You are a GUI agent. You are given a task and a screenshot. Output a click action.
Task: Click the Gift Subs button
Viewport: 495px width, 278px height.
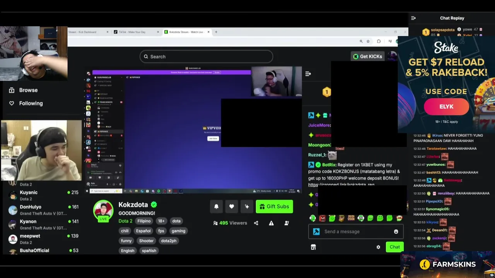tap(275, 207)
